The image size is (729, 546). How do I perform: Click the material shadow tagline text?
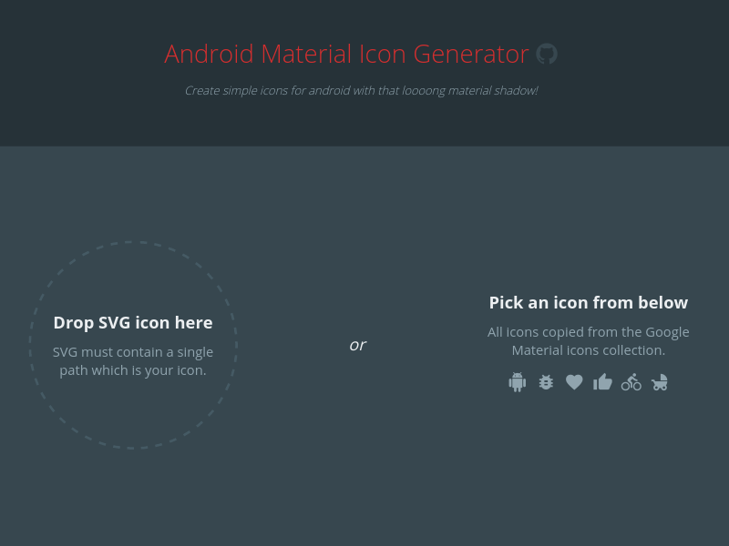click(362, 90)
